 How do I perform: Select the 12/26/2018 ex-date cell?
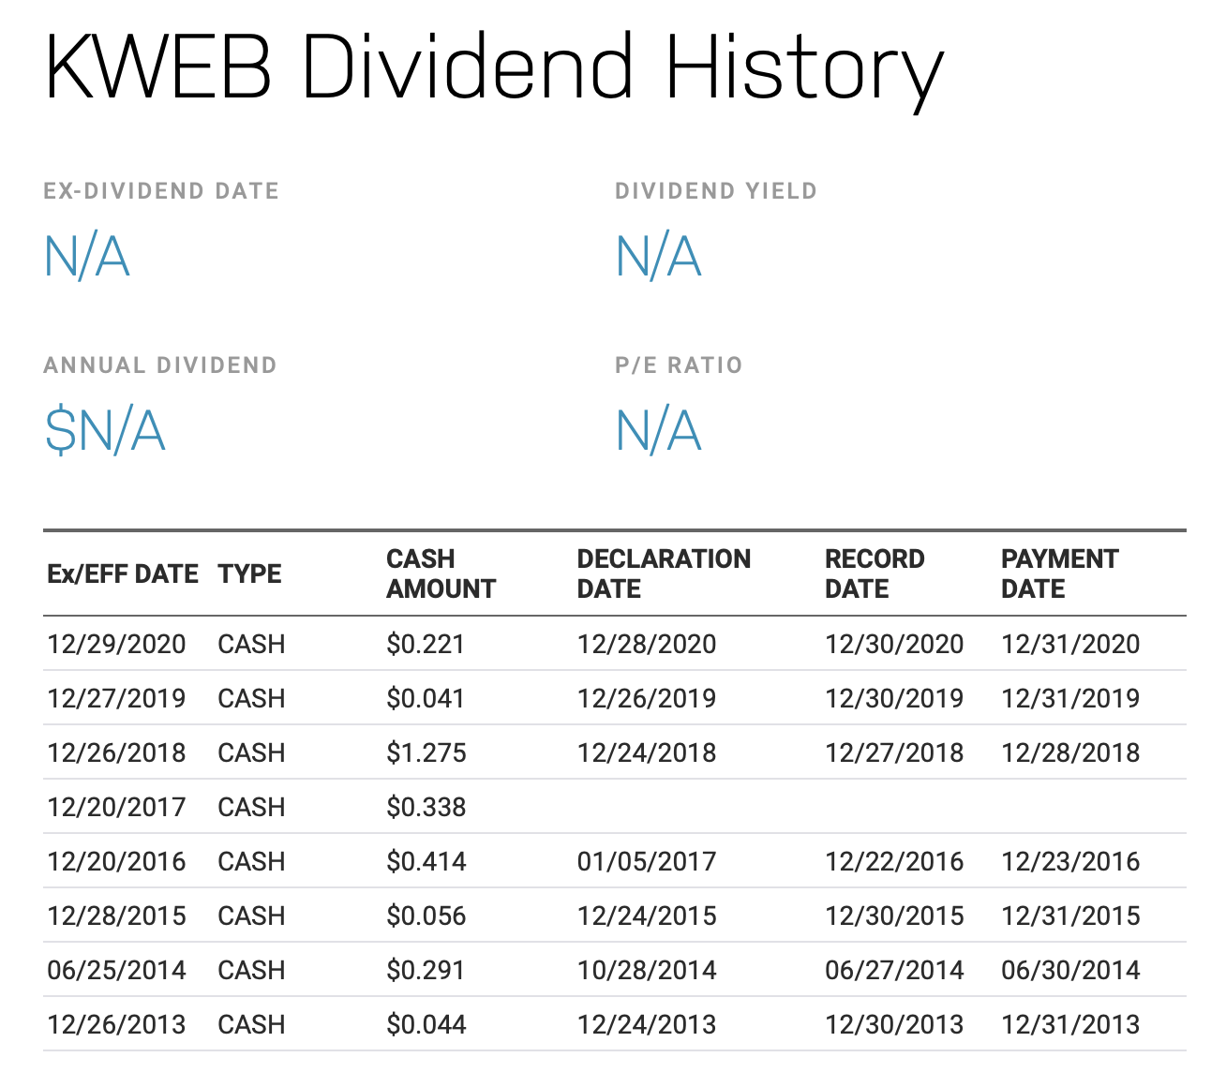coord(116,753)
